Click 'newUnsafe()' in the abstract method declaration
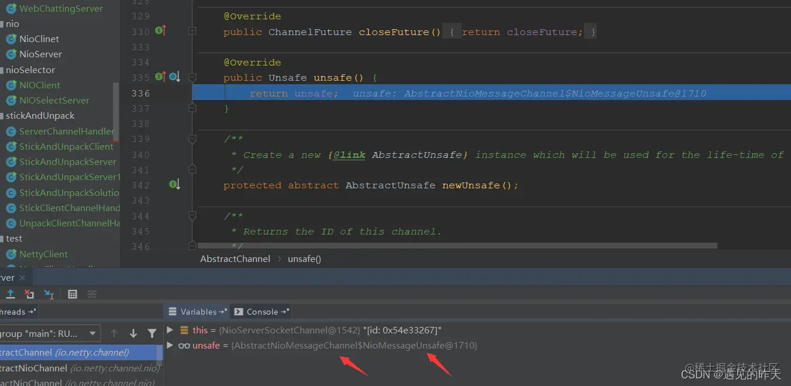This screenshot has height=386, width=791. tap(480, 185)
